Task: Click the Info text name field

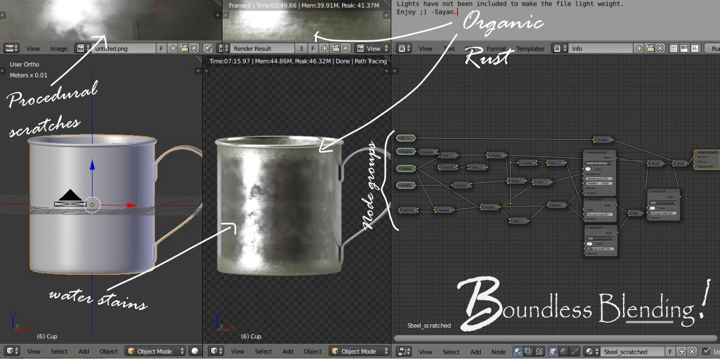Action: (x=600, y=48)
